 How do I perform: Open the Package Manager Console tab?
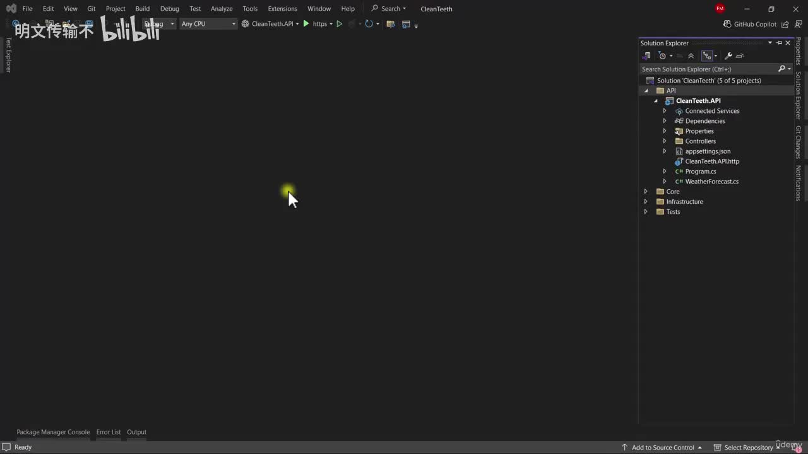pos(53,432)
